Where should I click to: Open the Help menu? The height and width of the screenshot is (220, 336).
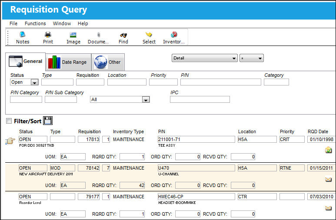pyautogui.click(x=83, y=23)
